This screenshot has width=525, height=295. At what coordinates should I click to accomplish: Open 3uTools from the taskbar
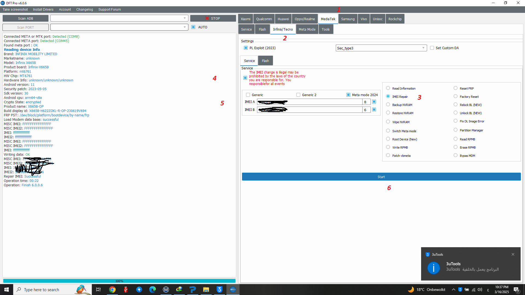pyautogui.click(x=219, y=290)
